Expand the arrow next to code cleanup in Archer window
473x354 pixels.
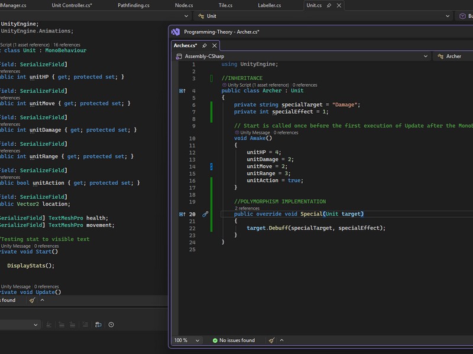281,340
